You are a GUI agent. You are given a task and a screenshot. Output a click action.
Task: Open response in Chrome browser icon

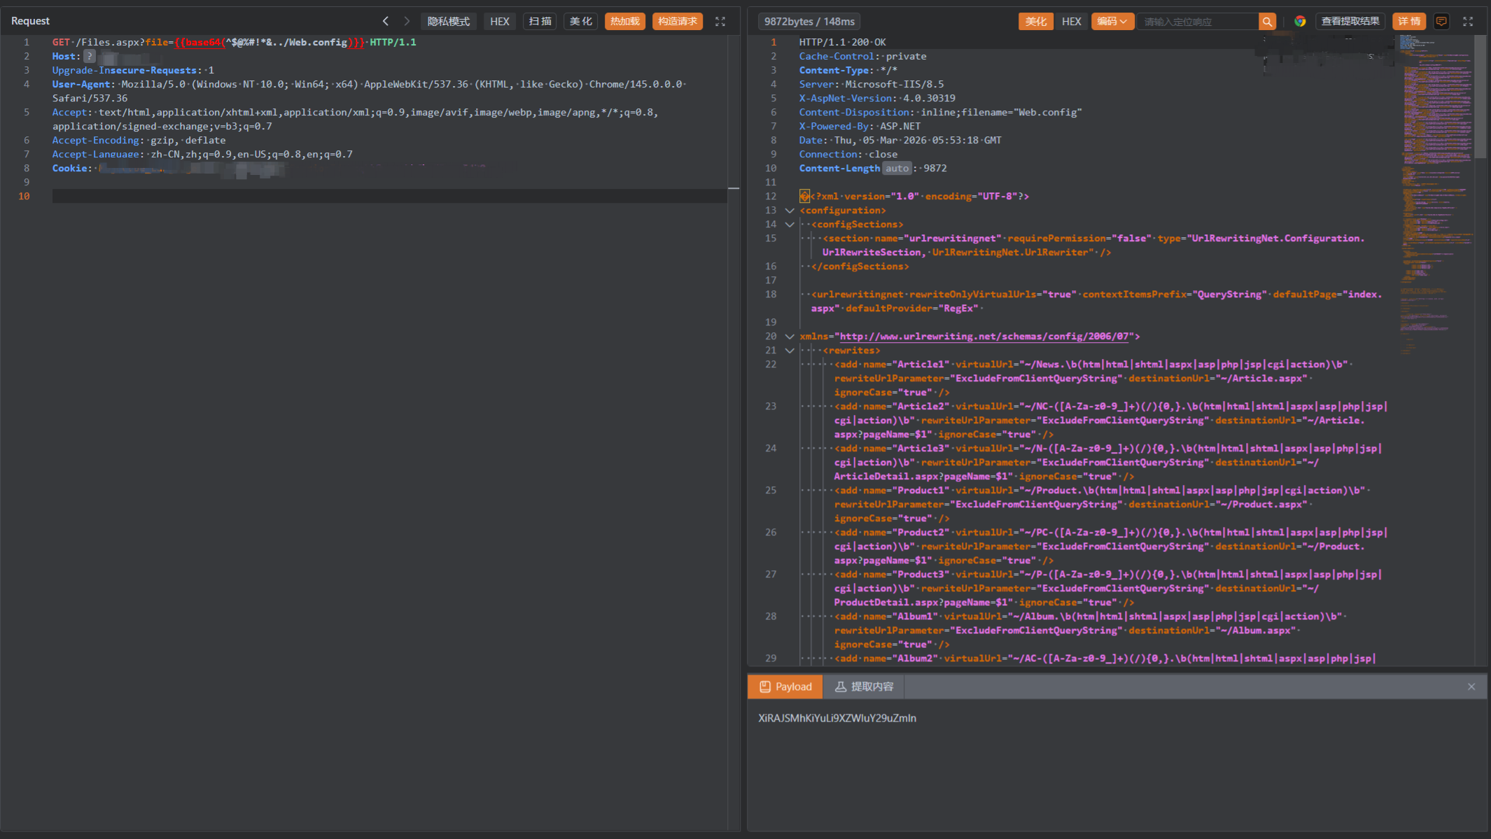pyautogui.click(x=1300, y=22)
